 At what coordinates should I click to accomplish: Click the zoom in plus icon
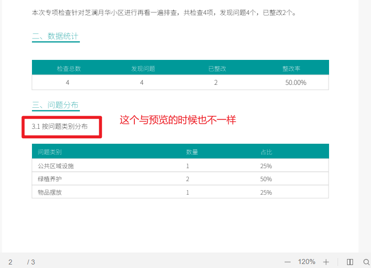[x=326, y=262]
